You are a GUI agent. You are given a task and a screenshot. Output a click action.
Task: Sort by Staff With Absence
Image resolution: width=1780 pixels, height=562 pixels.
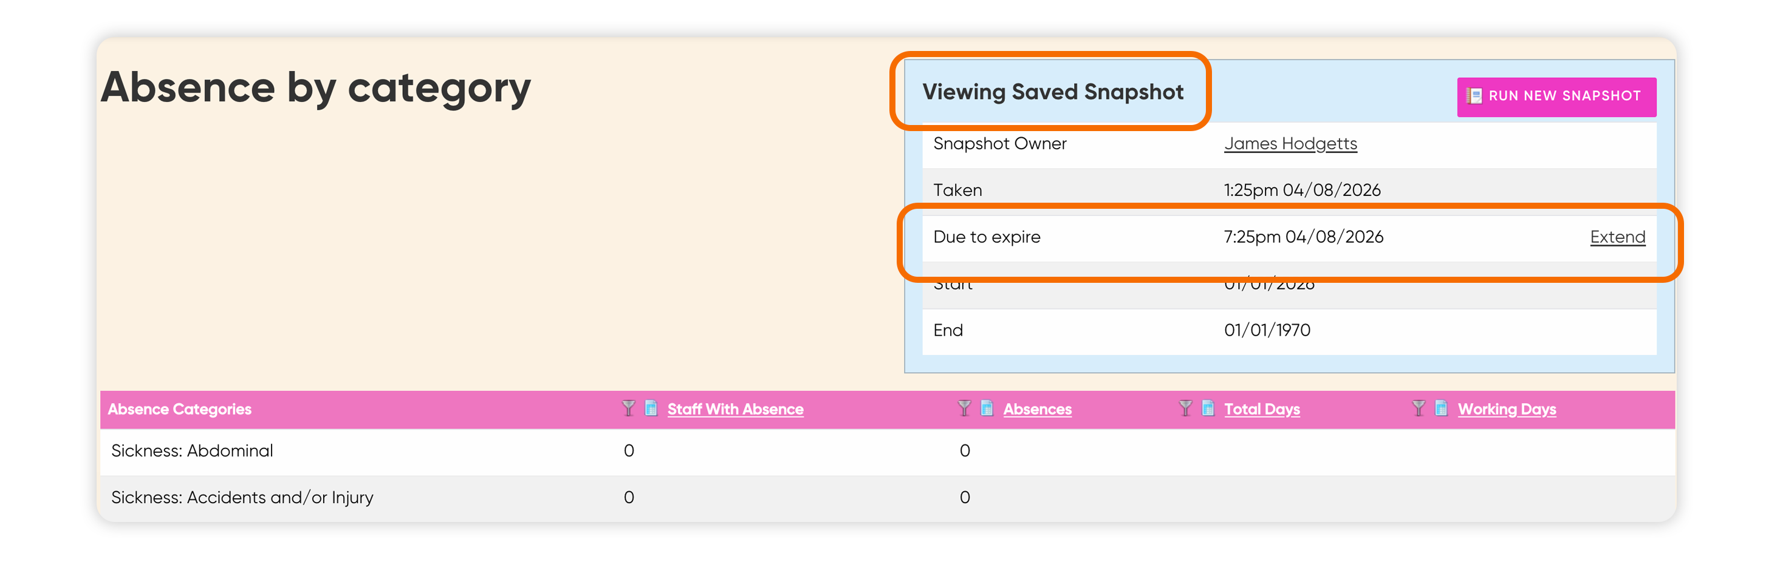click(735, 408)
